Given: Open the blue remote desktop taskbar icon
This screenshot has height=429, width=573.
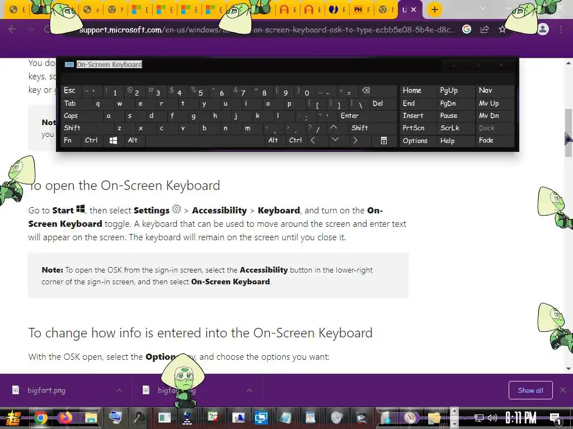Looking at the screenshot, I should tap(261, 418).
